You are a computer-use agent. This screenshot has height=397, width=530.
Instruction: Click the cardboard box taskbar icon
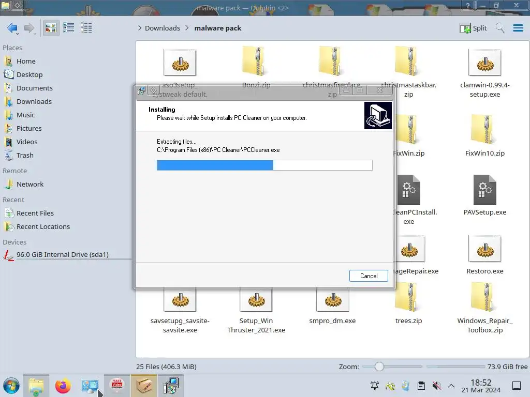[x=144, y=386]
